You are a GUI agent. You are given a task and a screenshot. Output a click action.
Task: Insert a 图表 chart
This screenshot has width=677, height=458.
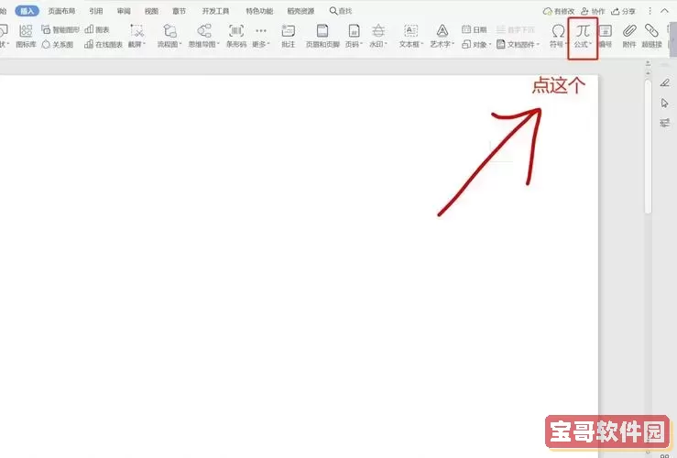click(97, 29)
